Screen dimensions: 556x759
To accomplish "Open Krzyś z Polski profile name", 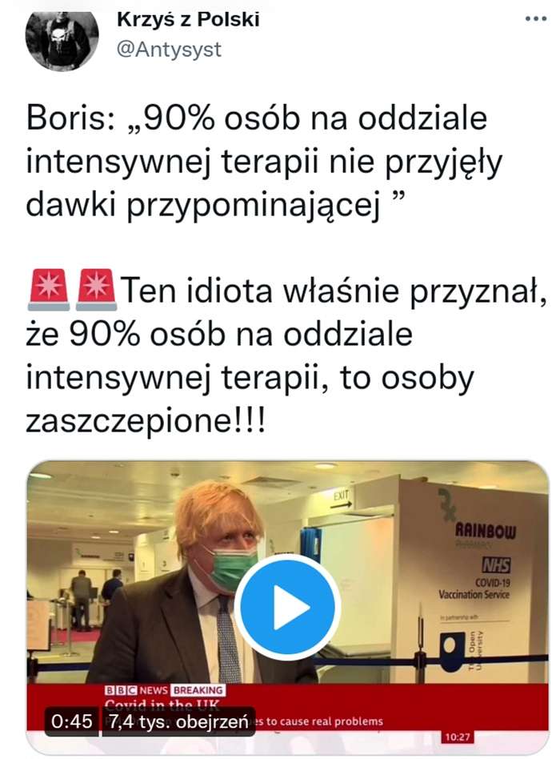I will [188, 20].
